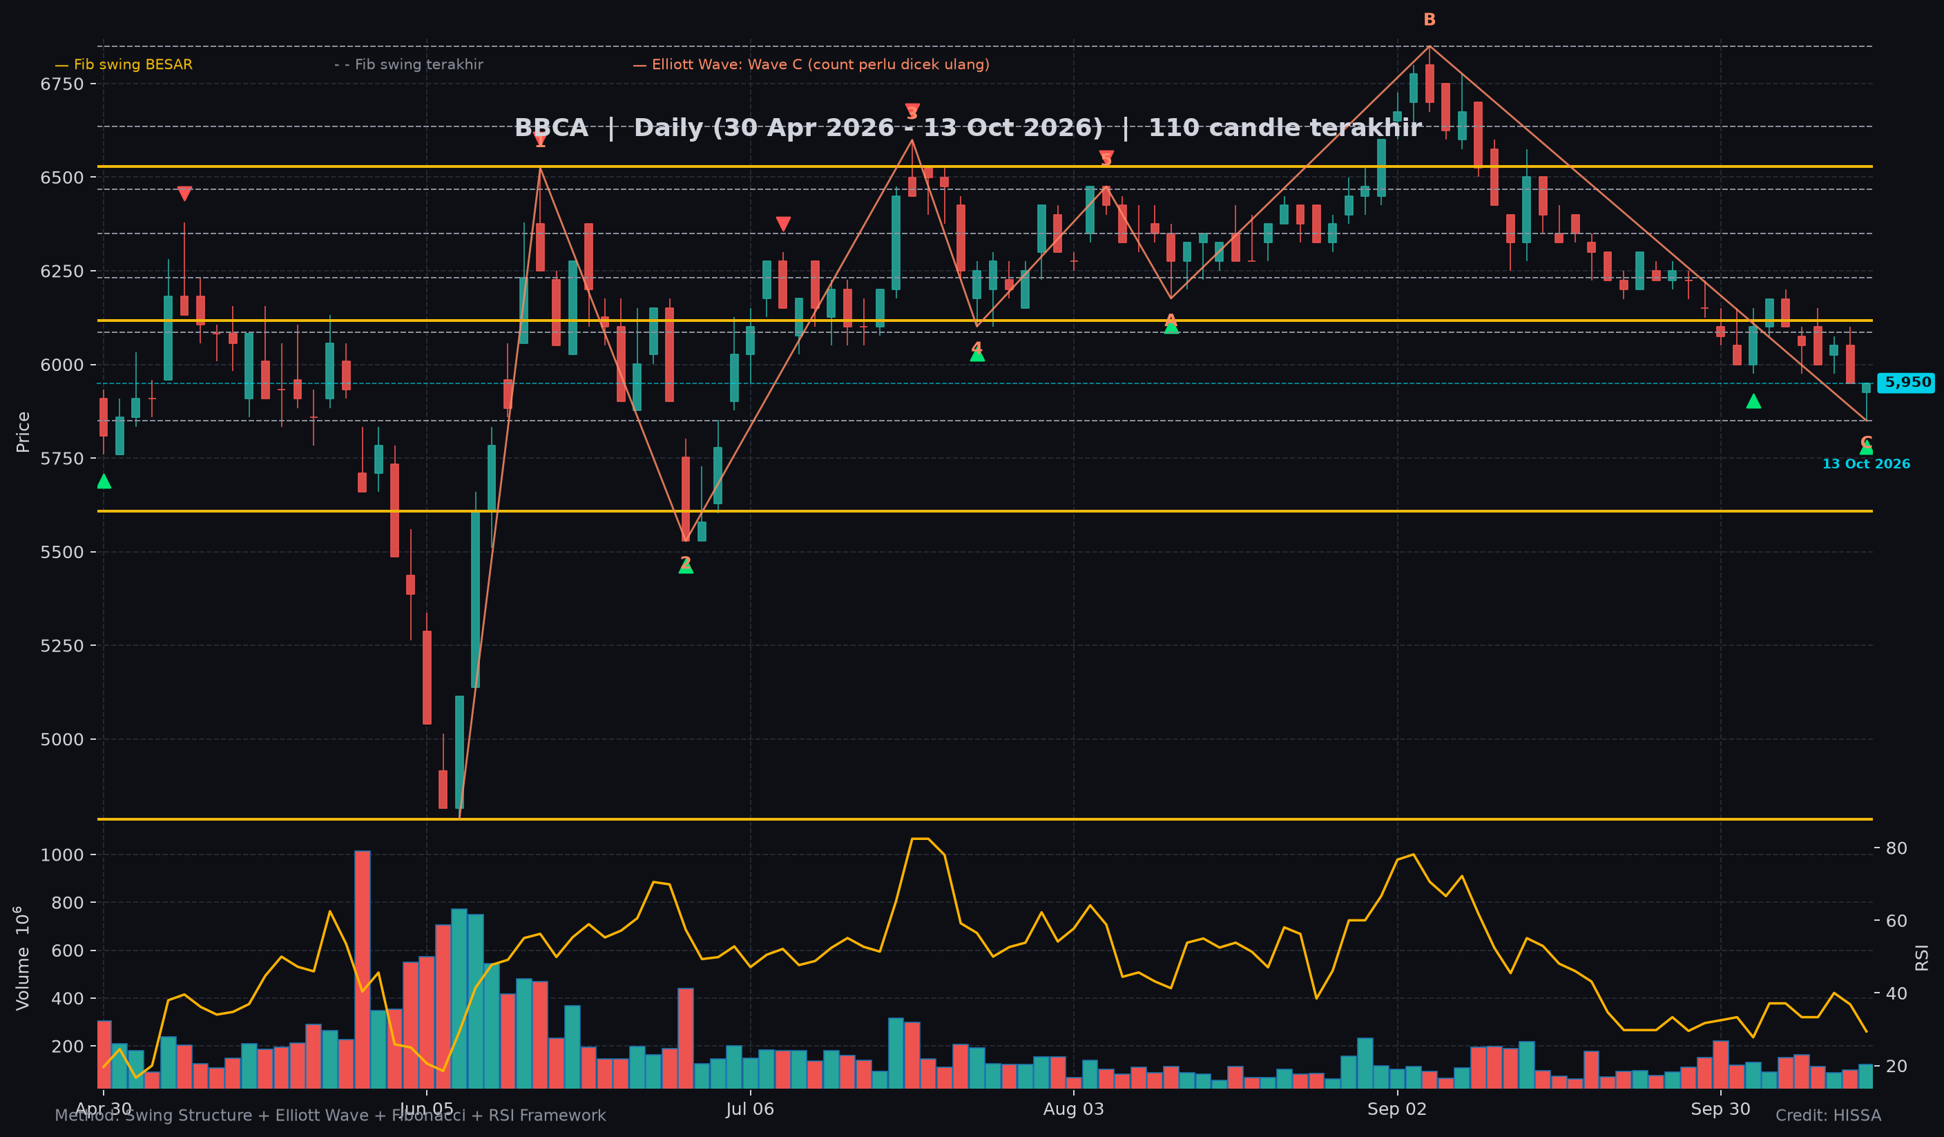Click the 800 volume axis tick
Screen dimensions: 1944x1137
68,904
